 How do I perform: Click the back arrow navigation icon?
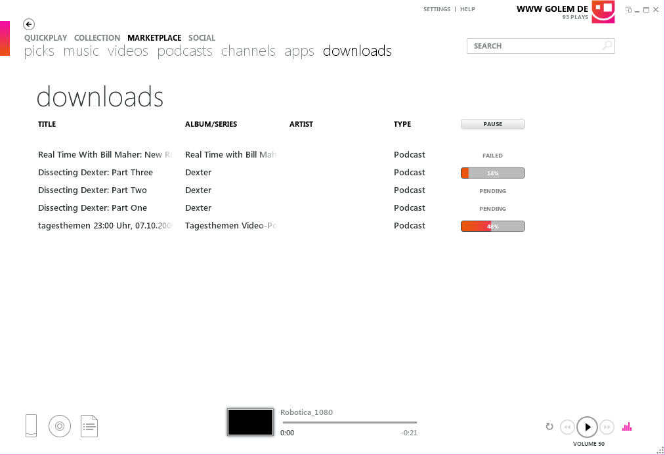click(x=28, y=24)
